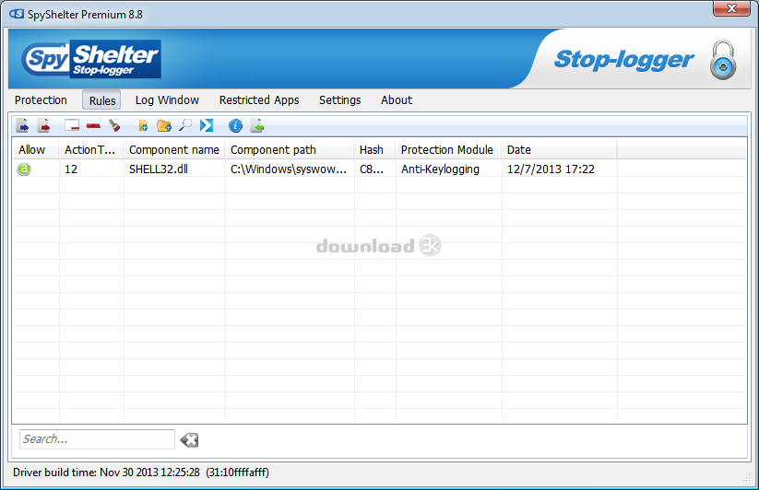Click the document with blue arrow toolbar icon
This screenshot has height=490, width=759.
click(22, 125)
